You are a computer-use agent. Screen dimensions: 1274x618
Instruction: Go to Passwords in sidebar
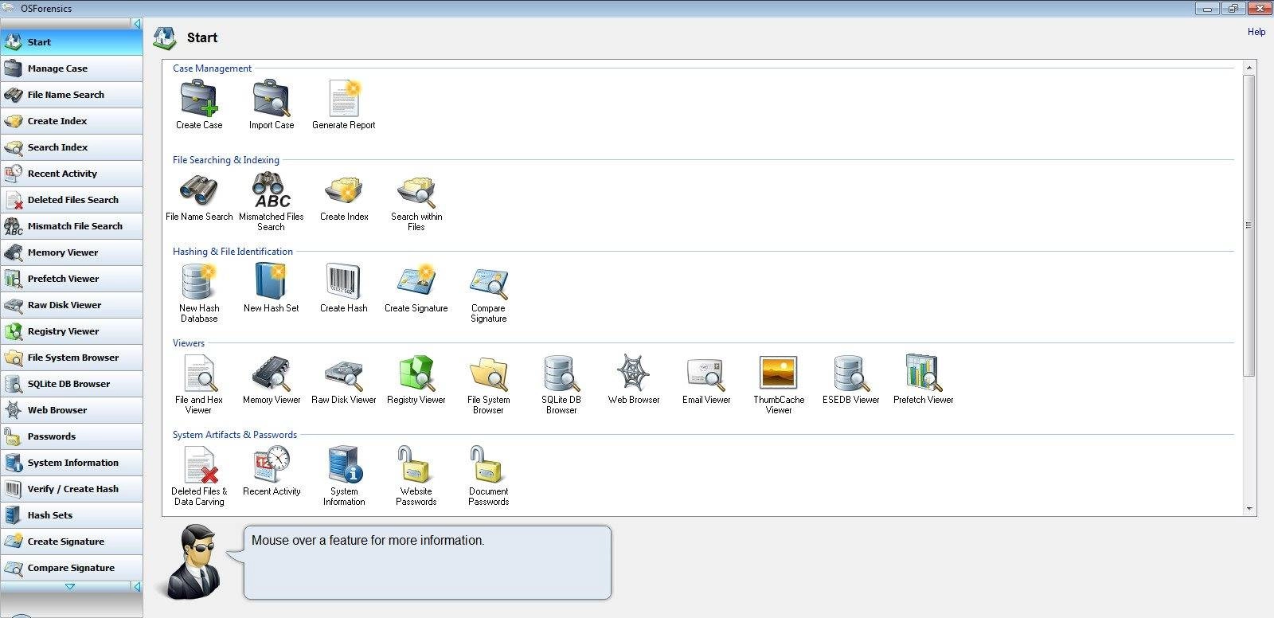(x=72, y=436)
